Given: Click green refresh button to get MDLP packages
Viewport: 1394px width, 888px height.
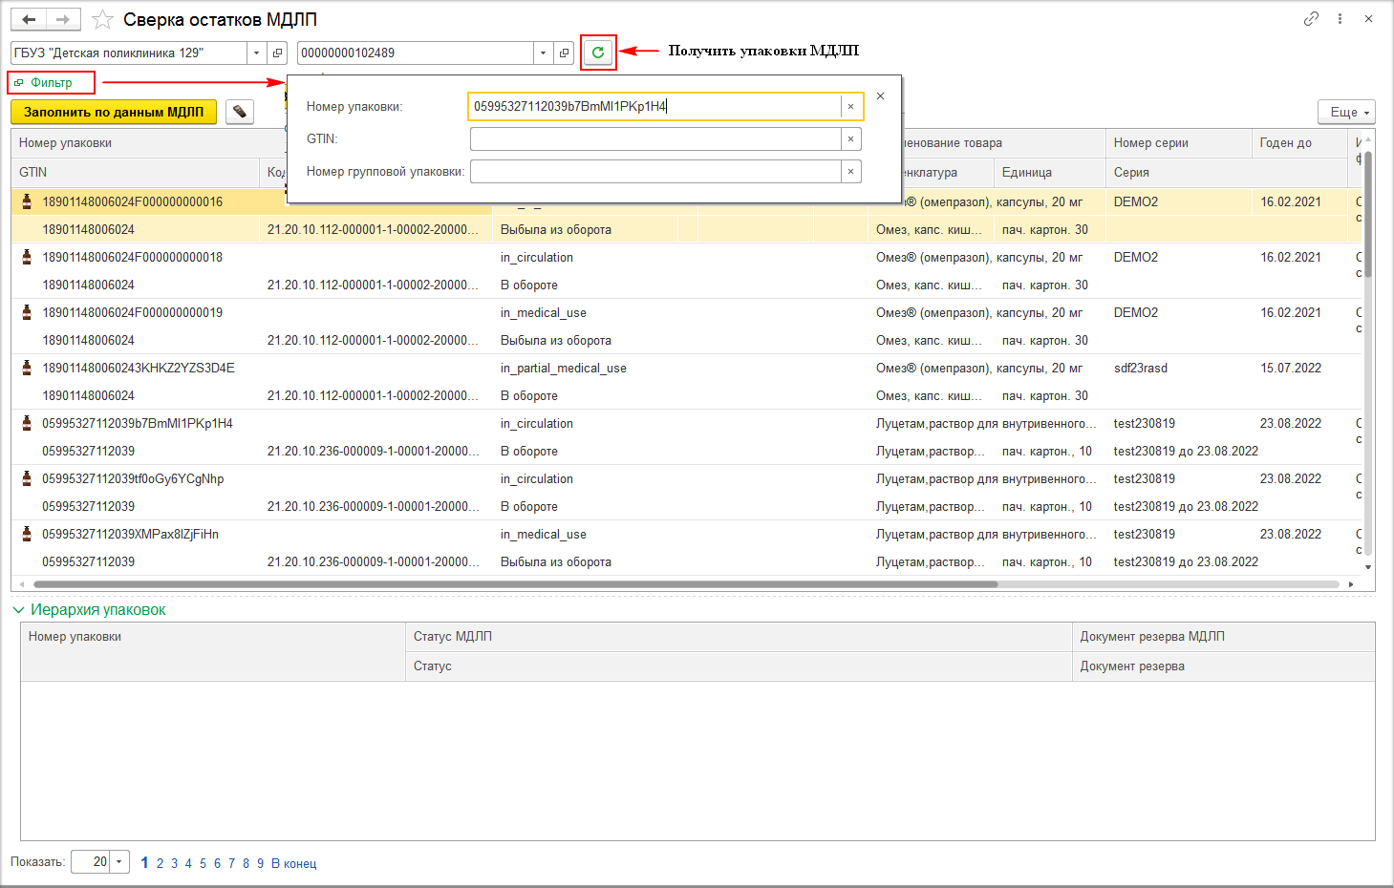Looking at the screenshot, I should click(x=598, y=53).
